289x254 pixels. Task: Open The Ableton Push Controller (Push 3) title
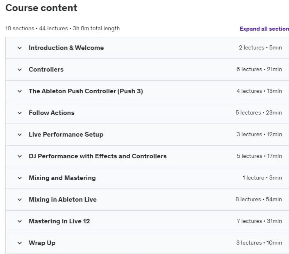tap(86, 91)
